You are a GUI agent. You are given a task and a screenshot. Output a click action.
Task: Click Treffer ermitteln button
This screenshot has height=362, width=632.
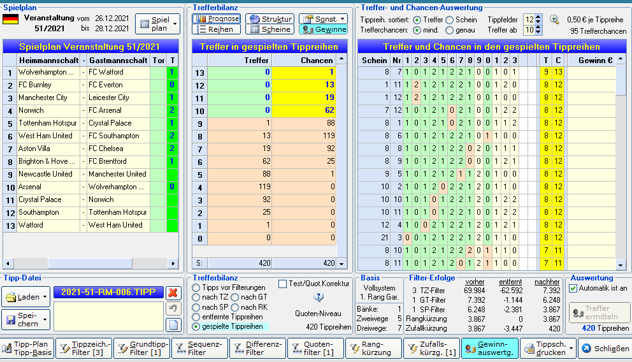[600, 312]
